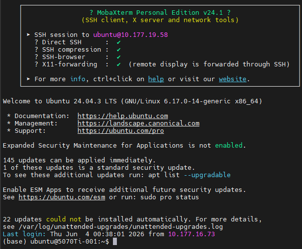Click the last login IP 10.177.16.73
This screenshot has width=302, height=249.
(192, 234)
